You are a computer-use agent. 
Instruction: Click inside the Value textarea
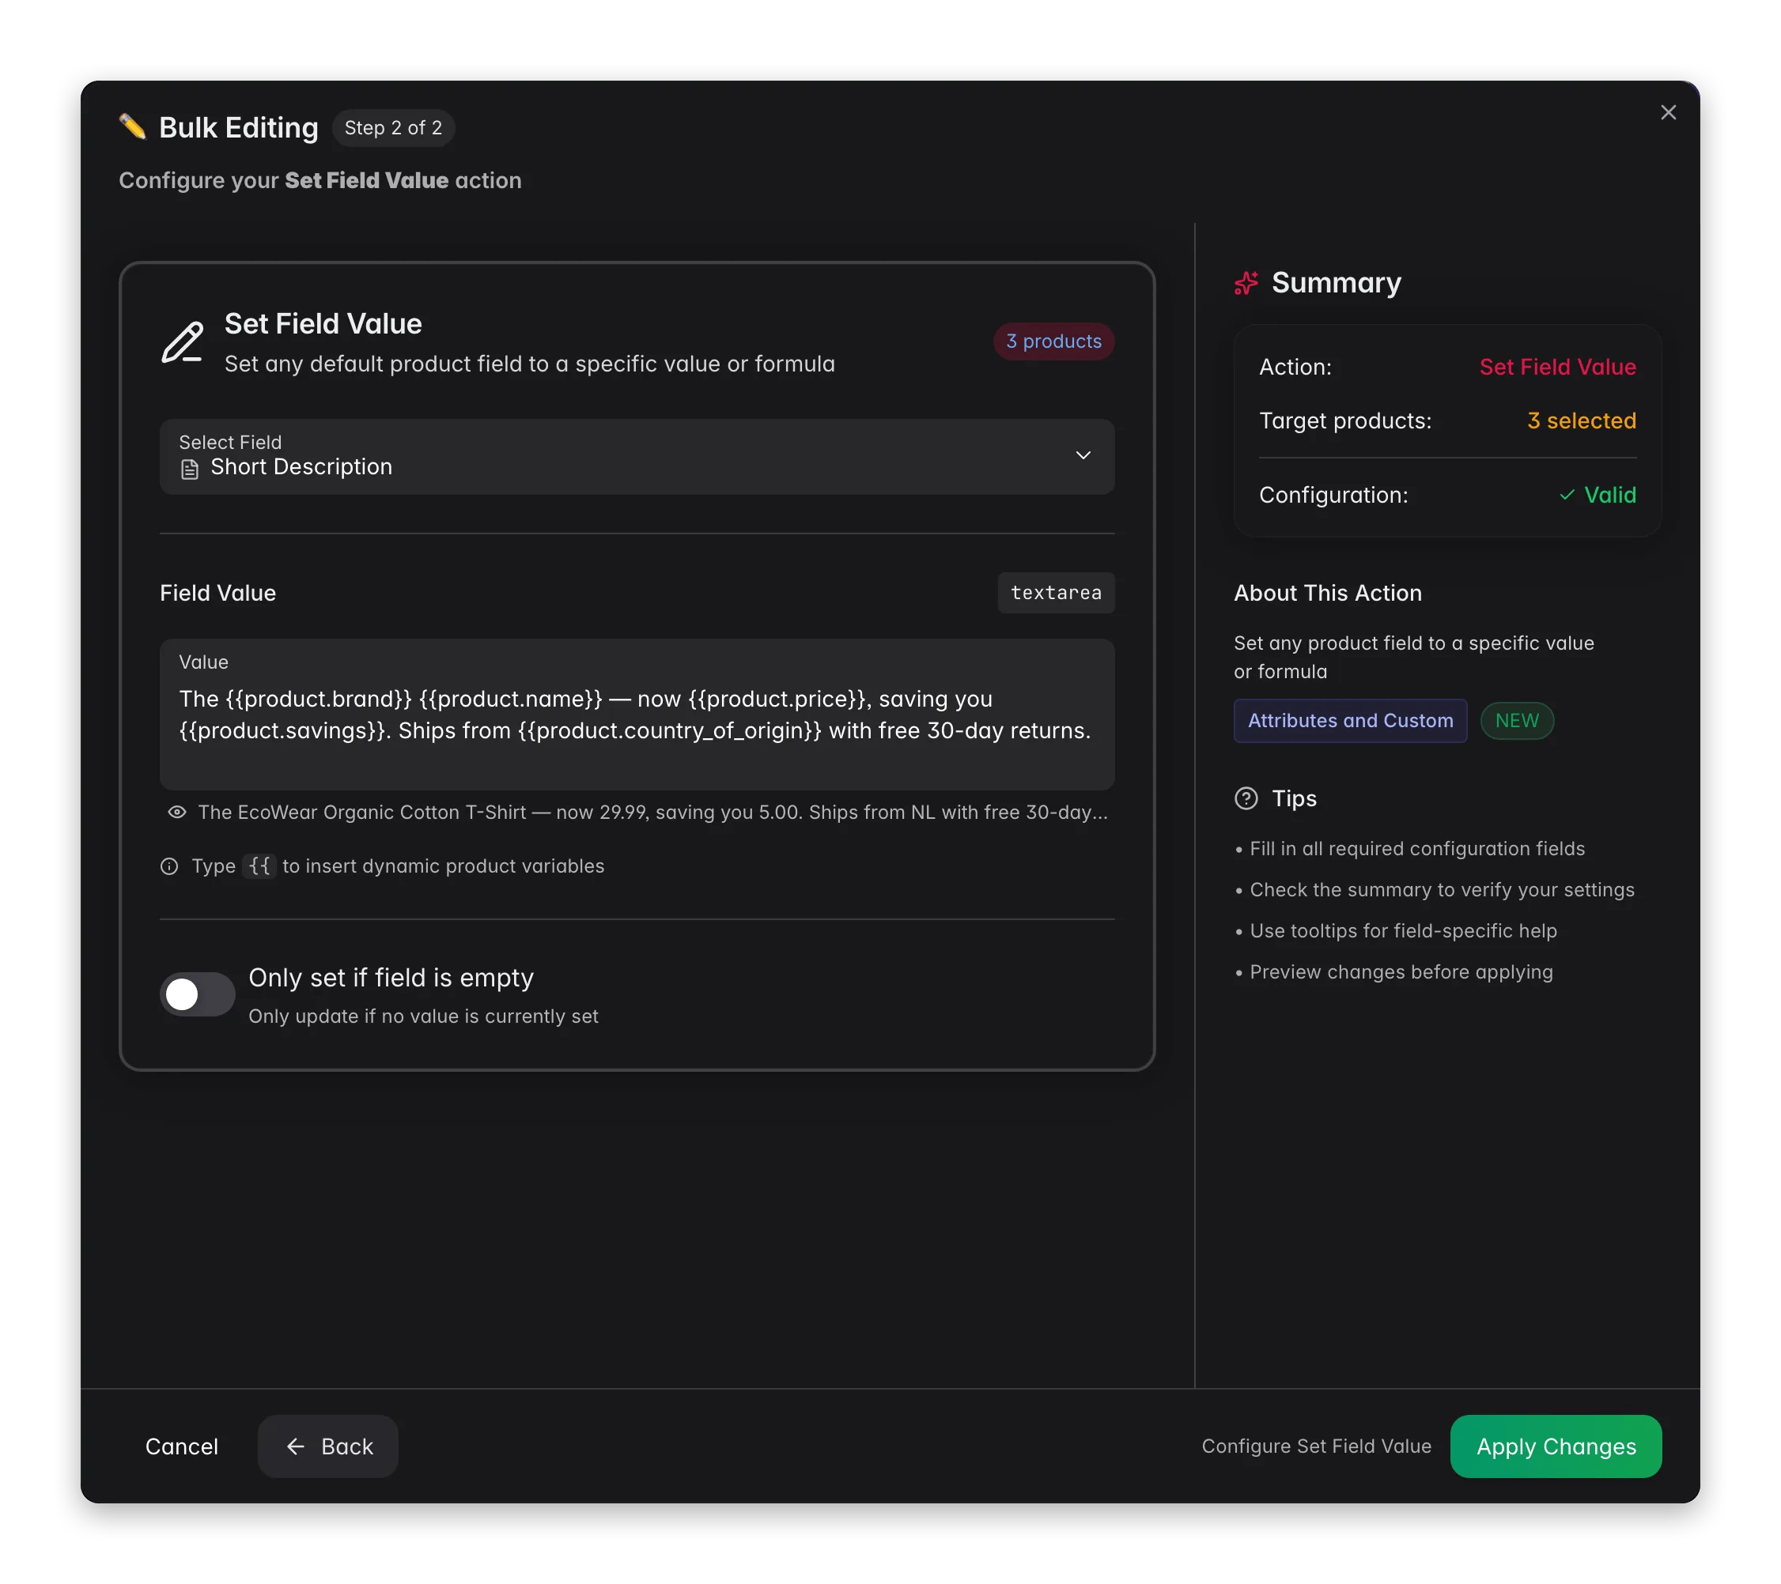[x=637, y=714]
